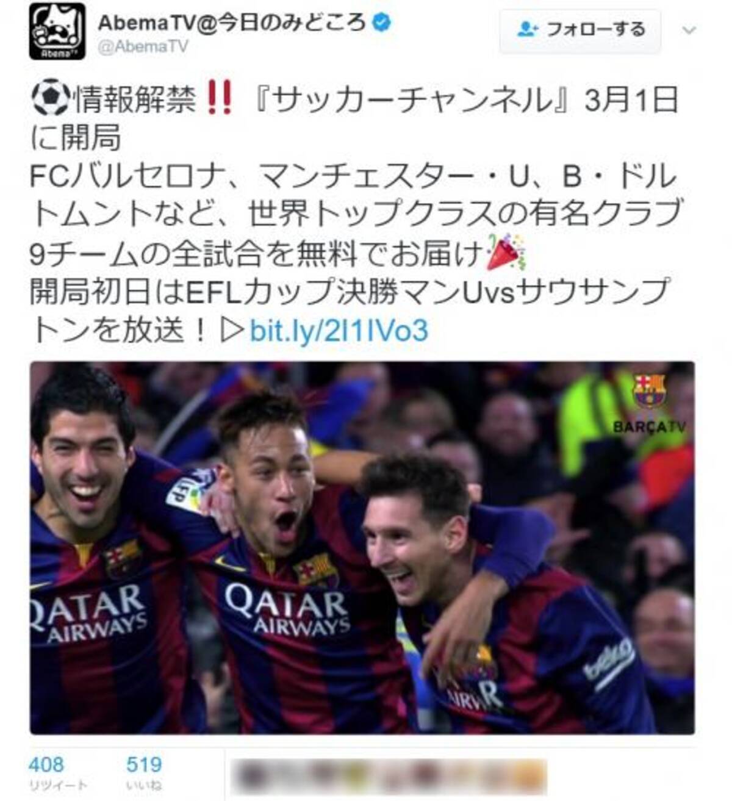This screenshot has width=732, height=801.
Task: Click the blue verified badge
Action: pyautogui.click(x=382, y=24)
